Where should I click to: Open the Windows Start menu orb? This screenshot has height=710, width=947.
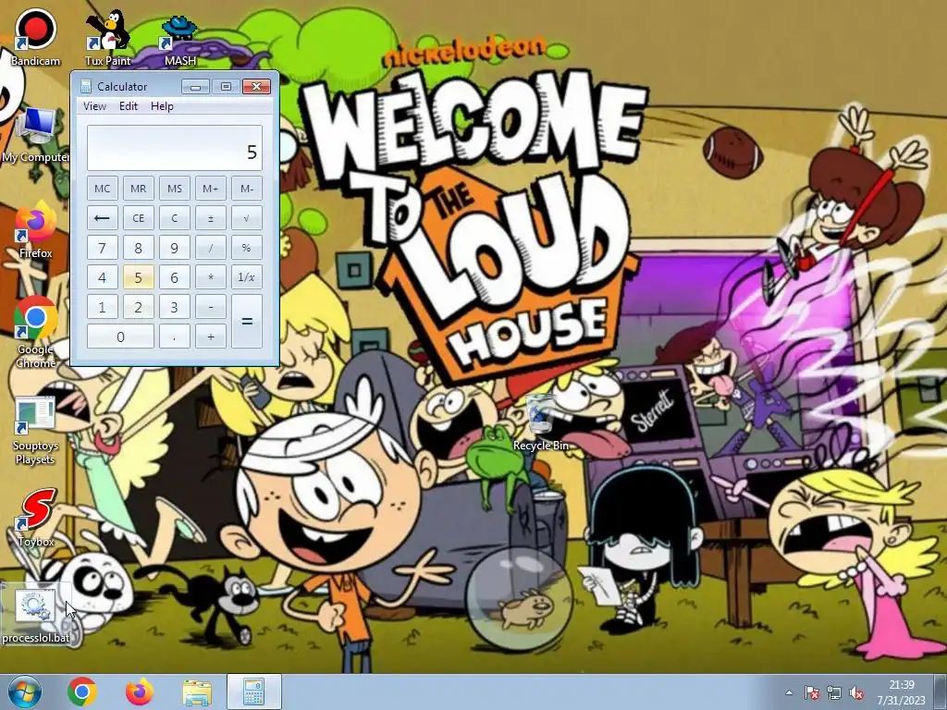pos(23,692)
